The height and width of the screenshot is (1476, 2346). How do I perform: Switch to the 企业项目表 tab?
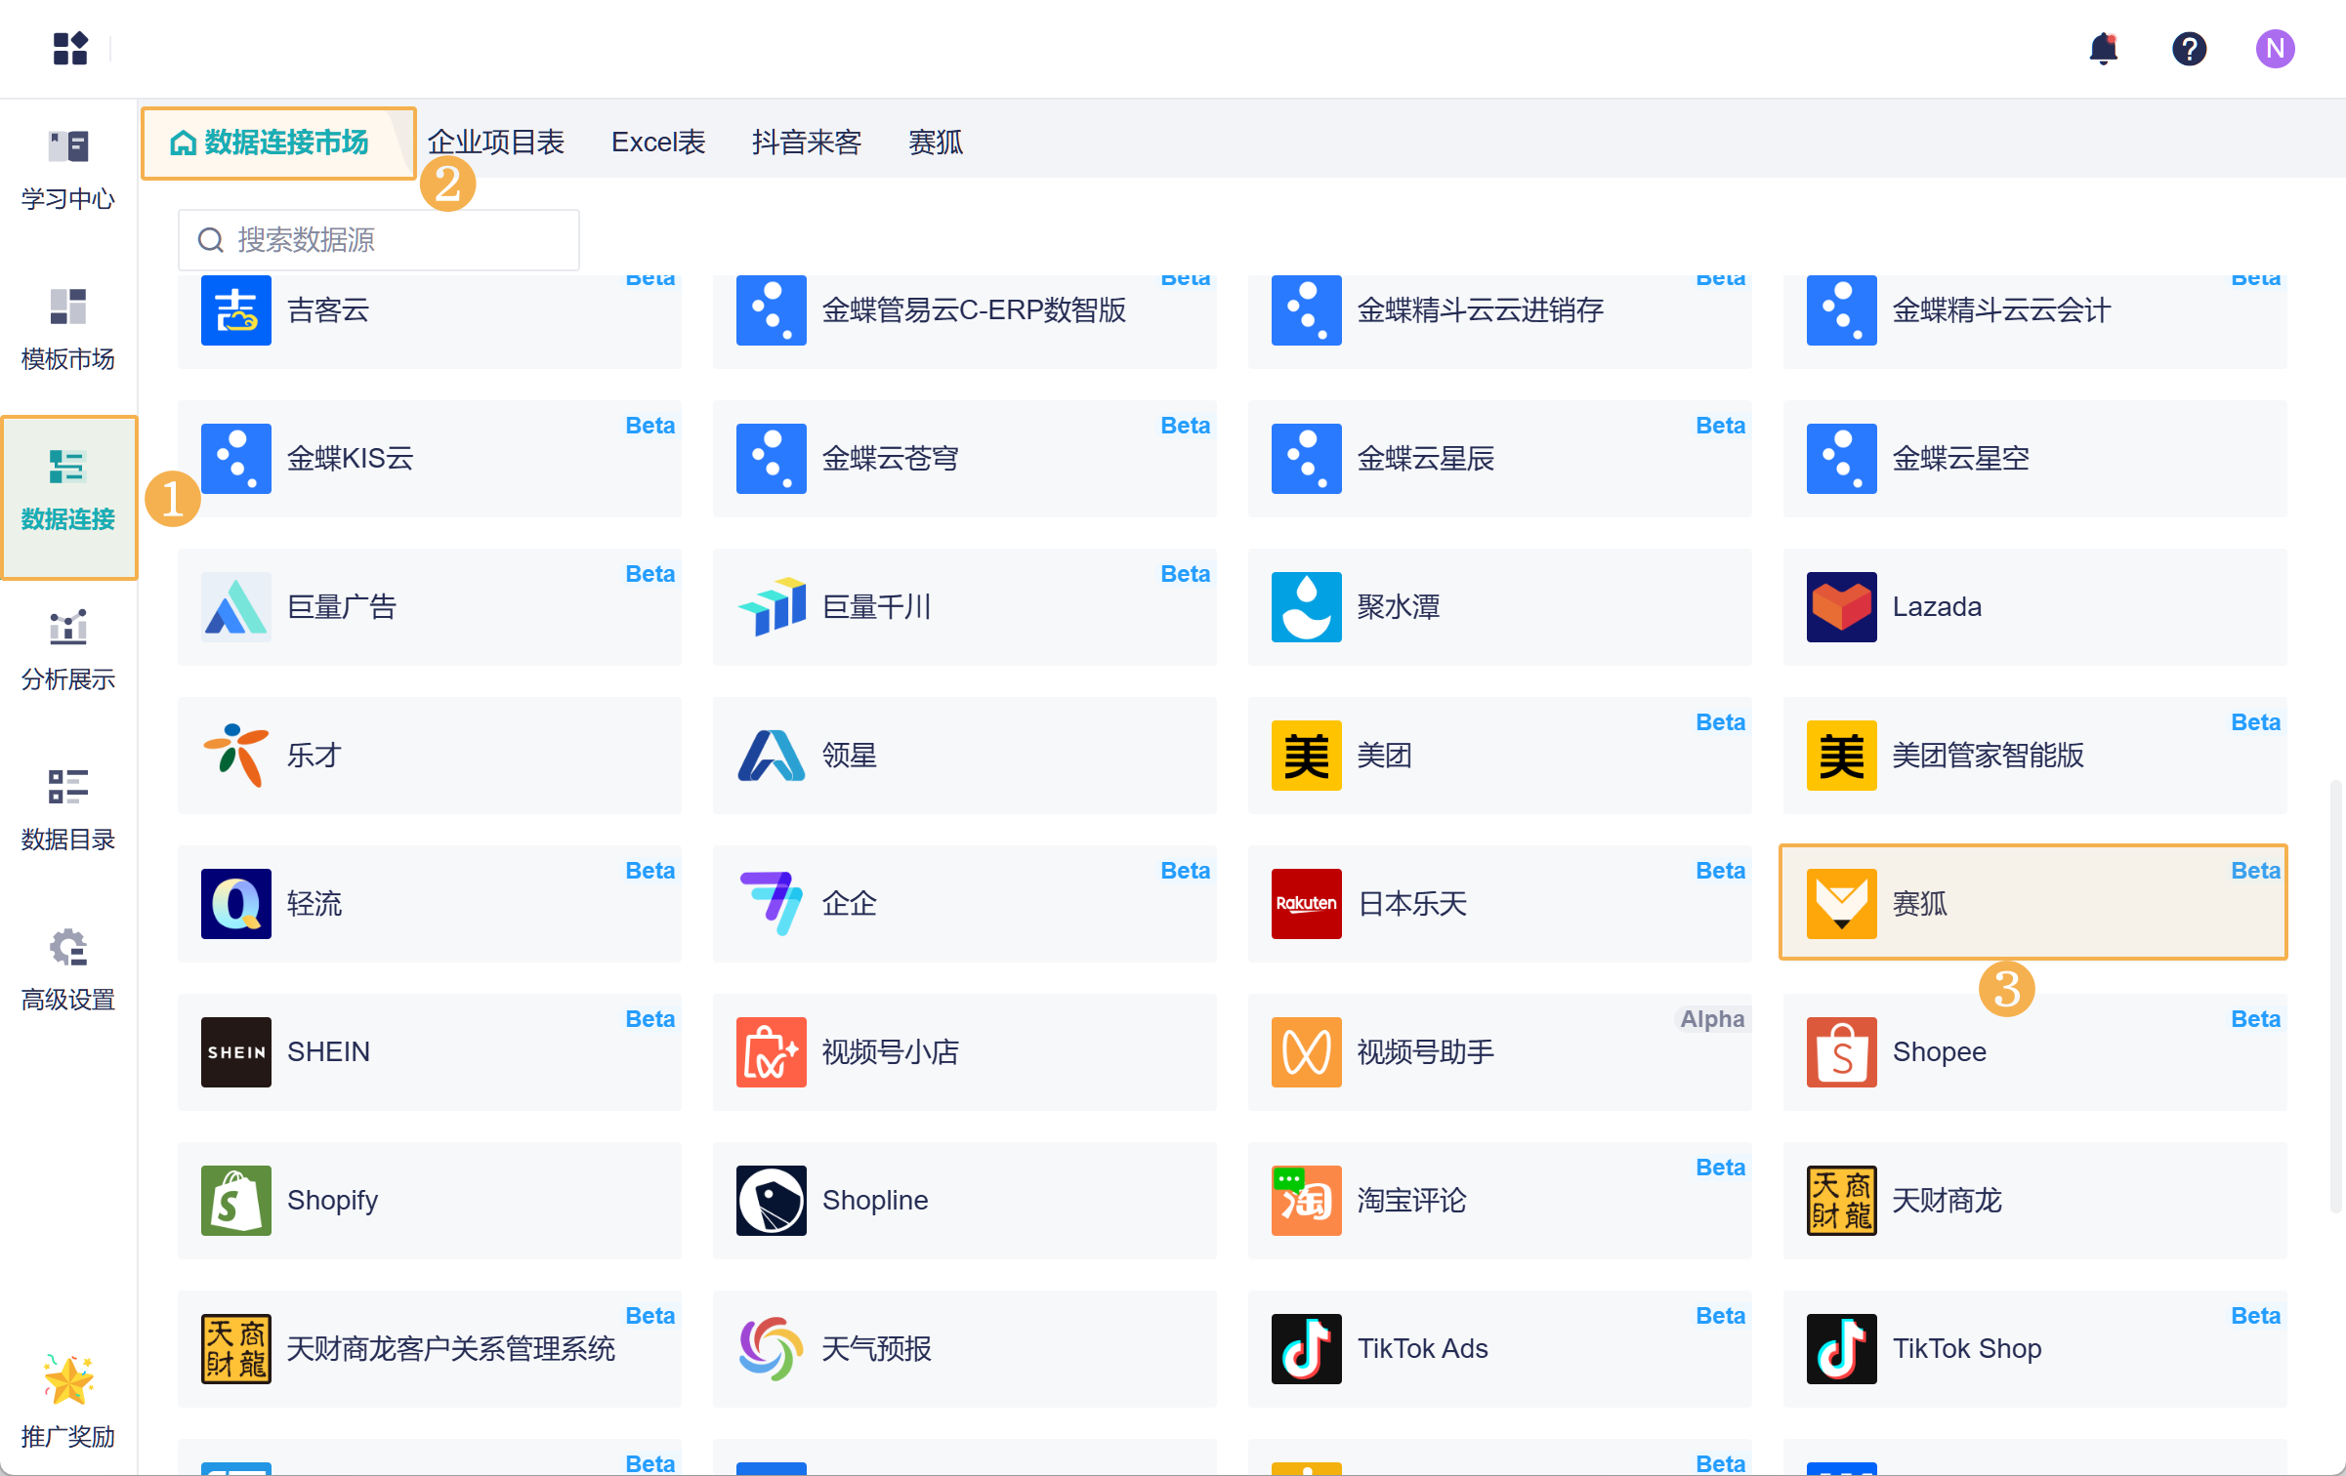[x=496, y=143]
